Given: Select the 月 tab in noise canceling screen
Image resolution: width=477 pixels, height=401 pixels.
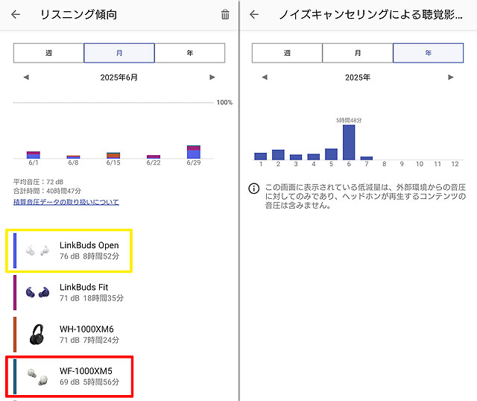Looking at the screenshot, I should [x=358, y=53].
